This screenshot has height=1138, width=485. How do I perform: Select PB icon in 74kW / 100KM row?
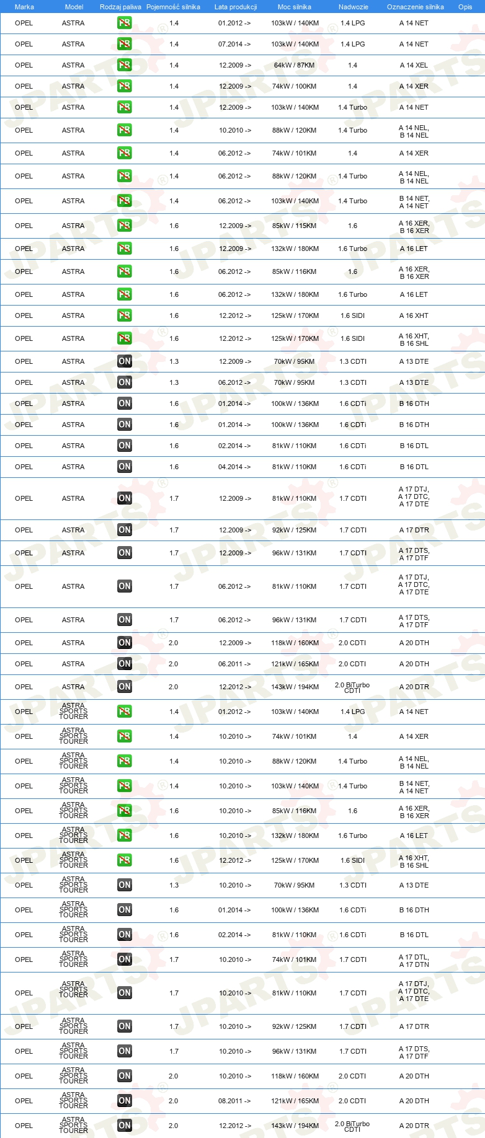[124, 86]
